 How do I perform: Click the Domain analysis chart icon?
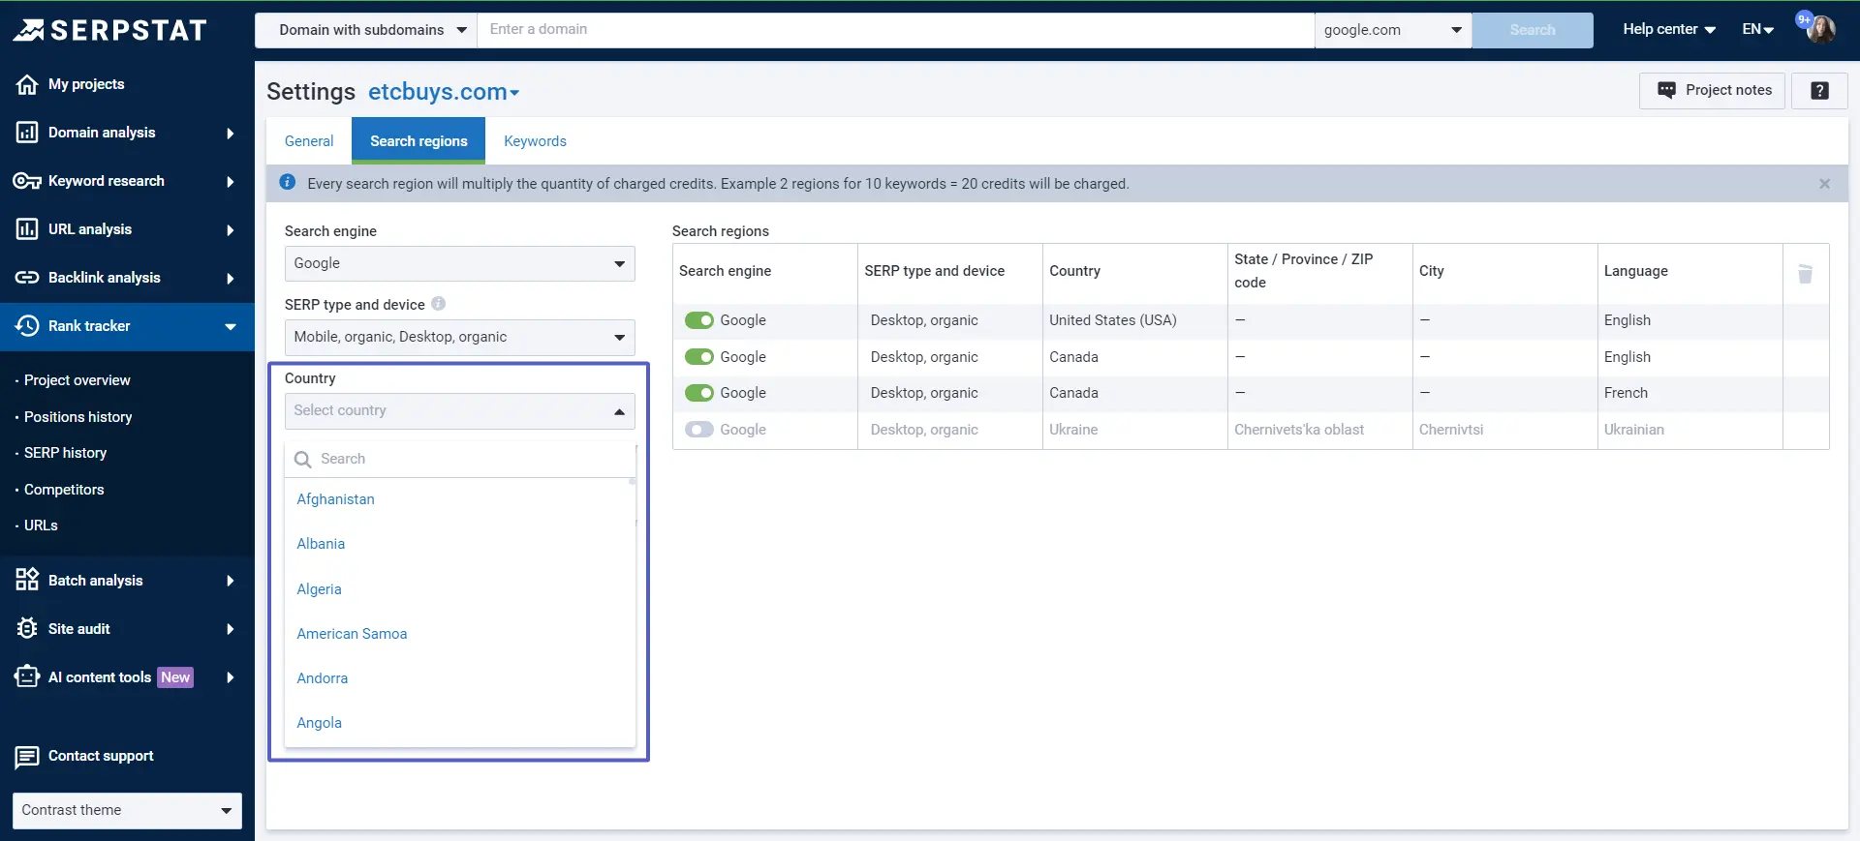(27, 133)
